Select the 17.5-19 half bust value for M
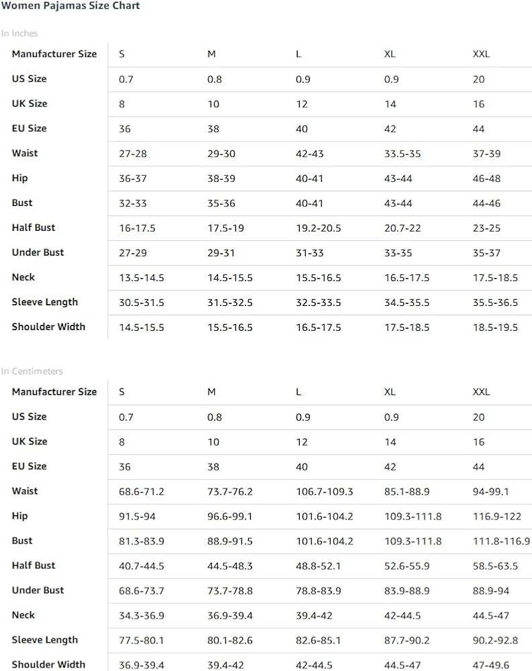The height and width of the screenshot is (671, 532). pos(225,228)
